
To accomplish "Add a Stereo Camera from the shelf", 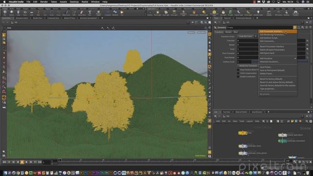I will pyautogui.click(x=269, y=13).
